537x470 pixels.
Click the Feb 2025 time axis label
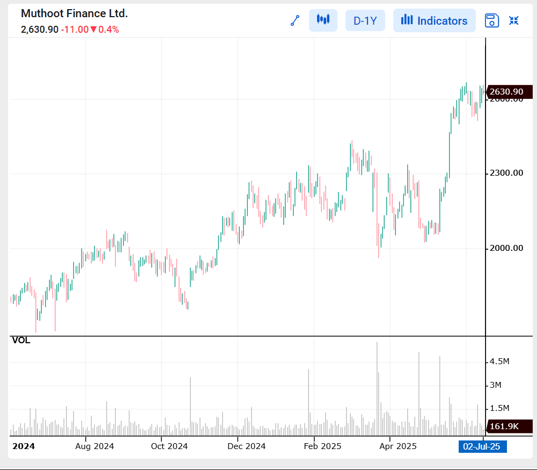click(x=322, y=446)
